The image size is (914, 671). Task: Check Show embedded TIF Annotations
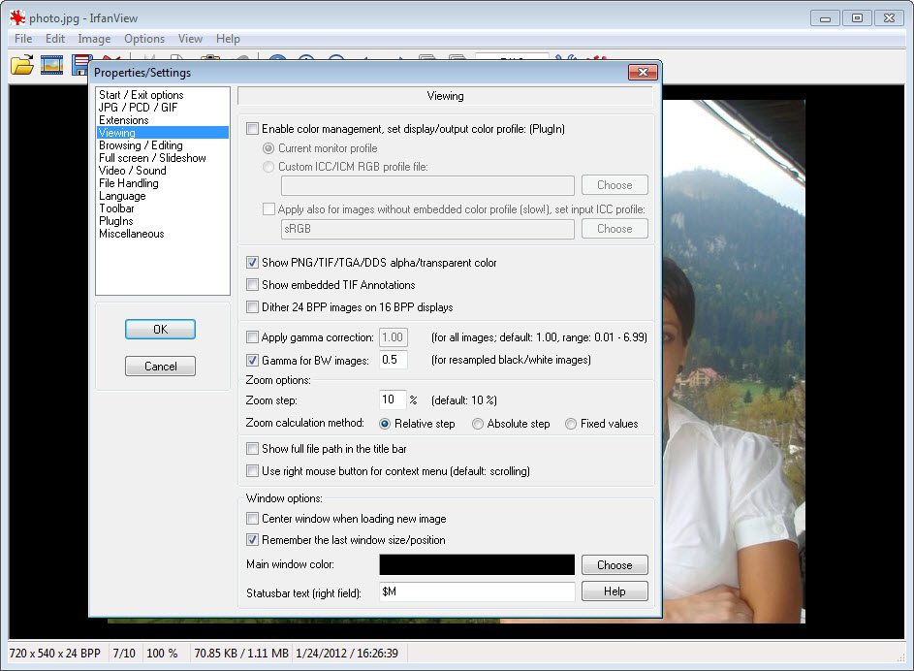[252, 284]
